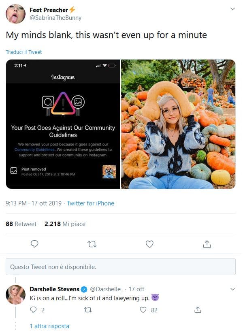Open Darshelle Stevens' profile picture
This screenshot has width=243, height=331.
[x=15, y=295]
